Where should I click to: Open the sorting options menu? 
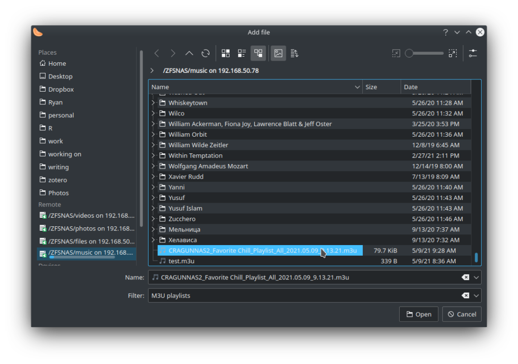point(294,53)
